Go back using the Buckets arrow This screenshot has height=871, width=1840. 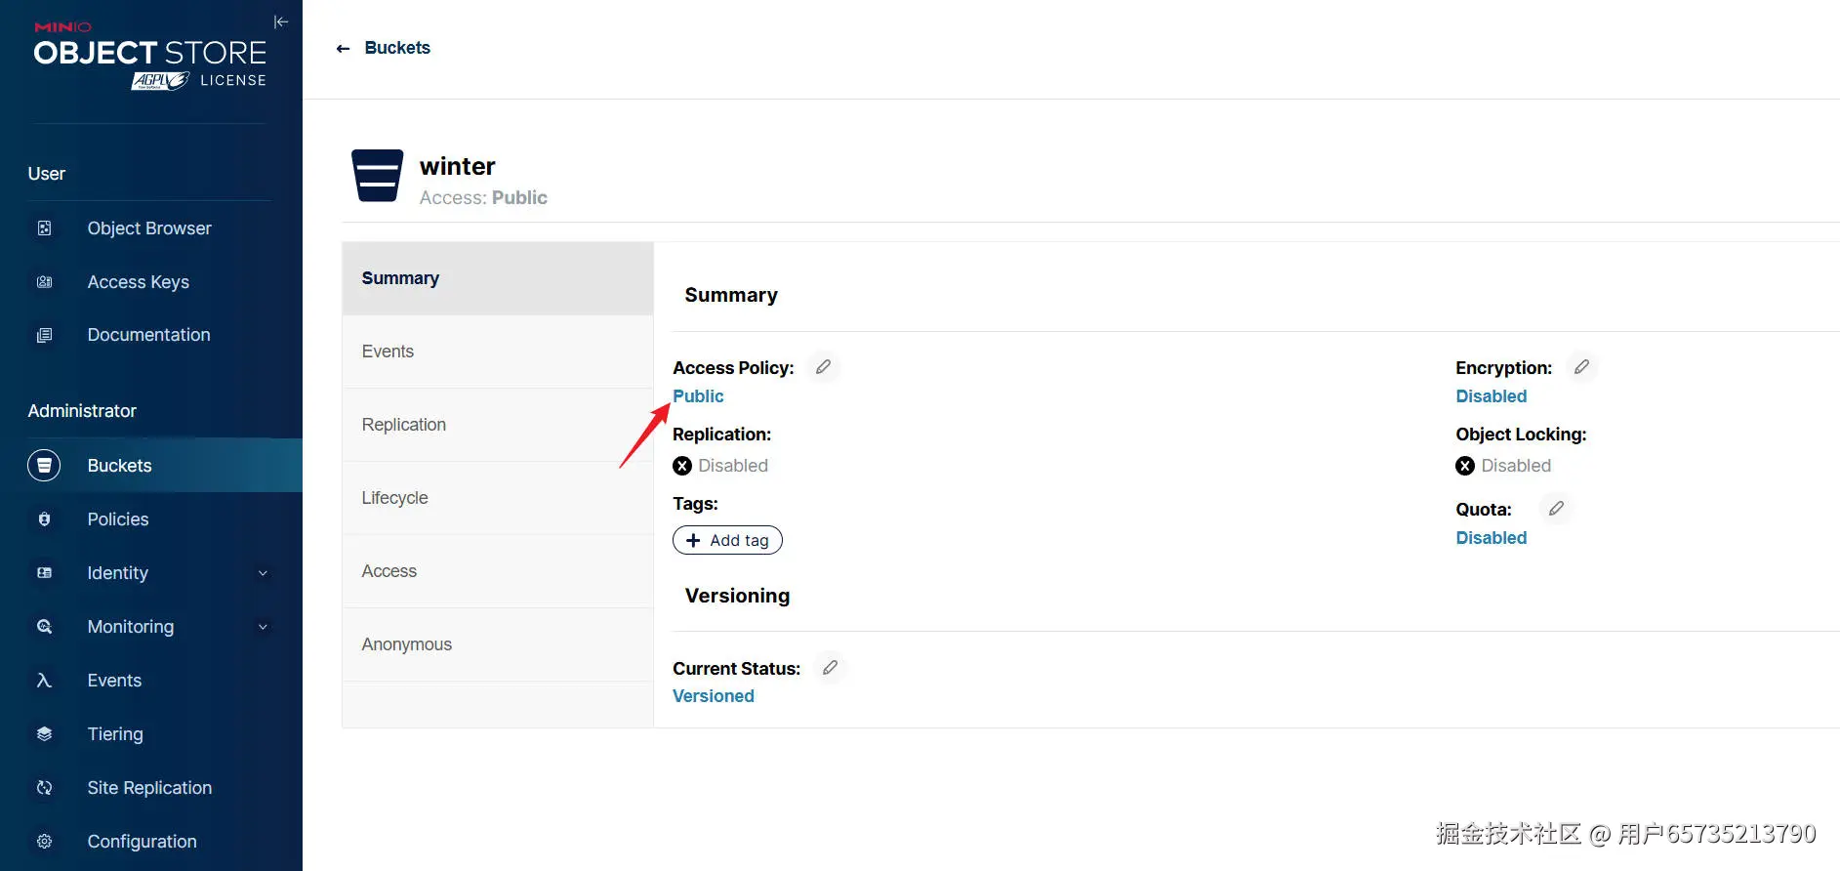coord(343,48)
